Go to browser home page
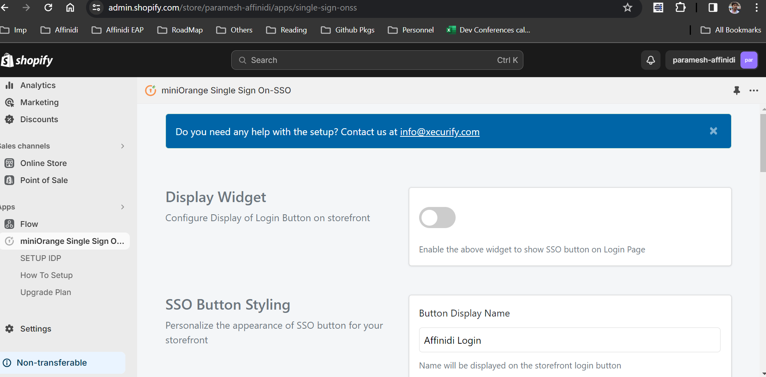The width and height of the screenshot is (766, 377). (x=70, y=8)
